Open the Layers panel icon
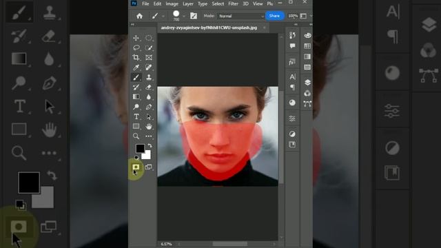Image resolution: width=441 pixels, height=248 pixels. [307, 83]
